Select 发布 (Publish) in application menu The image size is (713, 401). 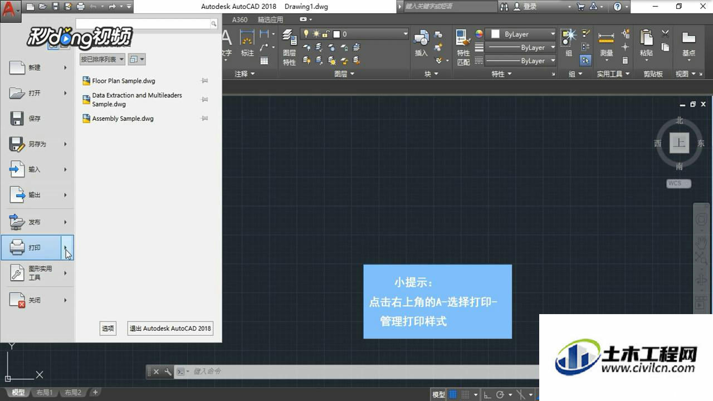pyautogui.click(x=37, y=222)
